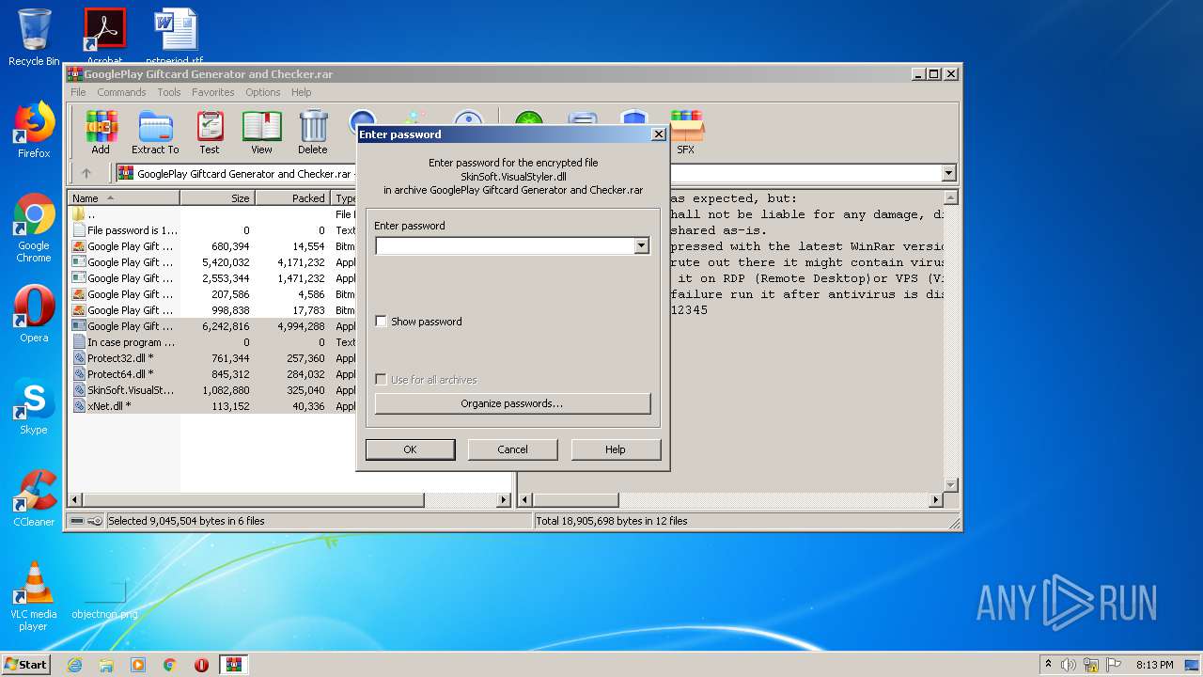Expand the WinRAR address bar dropdown arrow

click(948, 173)
